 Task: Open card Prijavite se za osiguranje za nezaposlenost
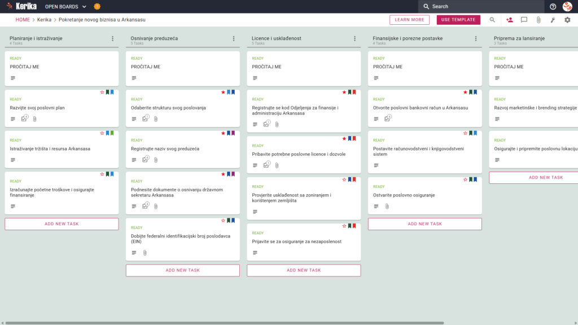pos(304,242)
